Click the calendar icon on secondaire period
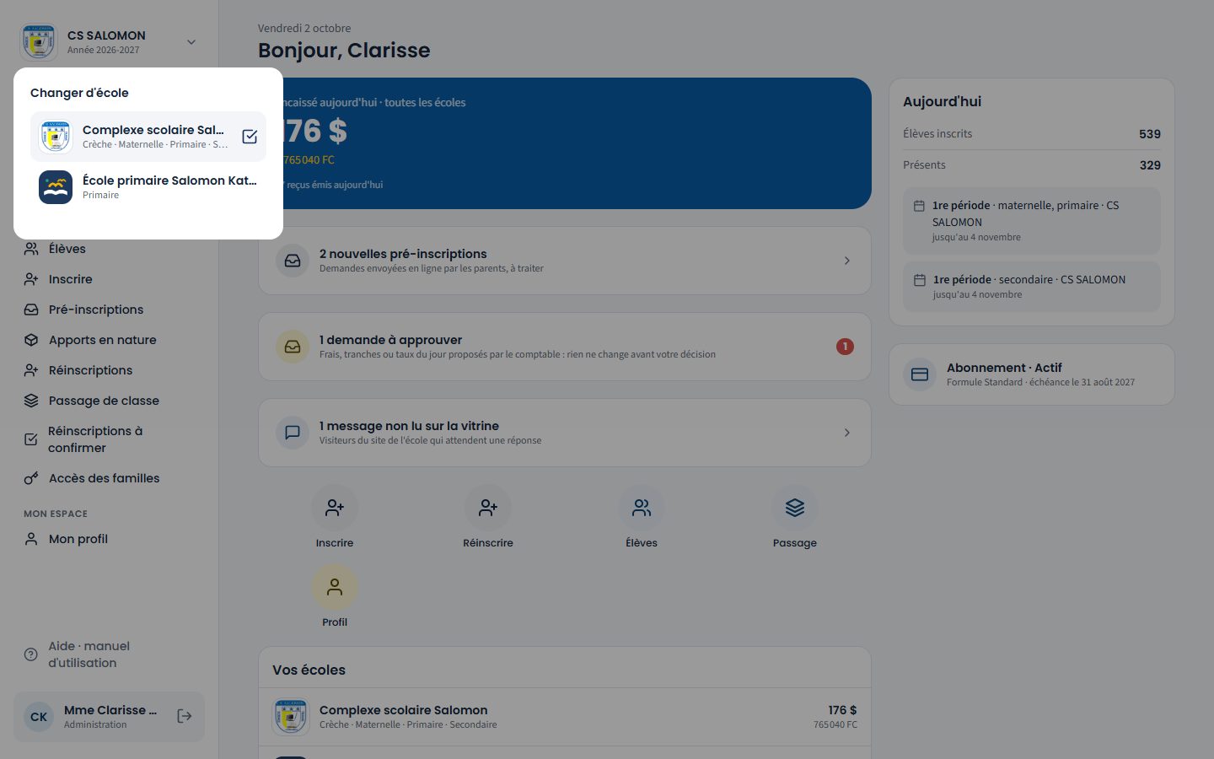Image resolution: width=1214 pixels, height=759 pixels. coord(920,280)
